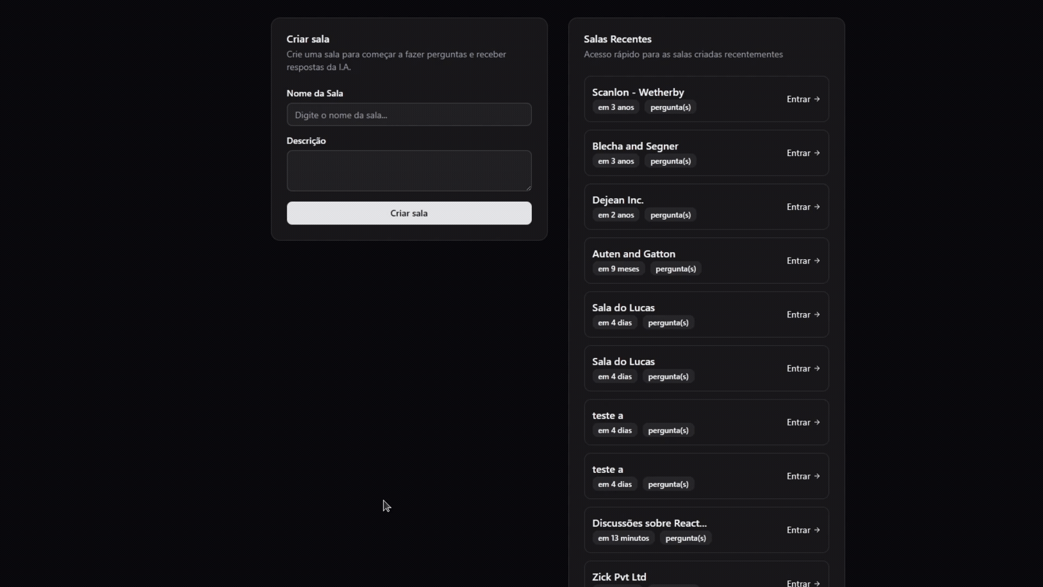
Task: Click the em 2 anos badge
Action: 616,215
